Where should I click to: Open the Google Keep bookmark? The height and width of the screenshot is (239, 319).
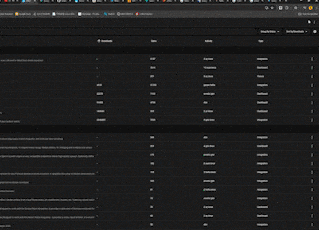pyautogui.click(x=25, y=14)
